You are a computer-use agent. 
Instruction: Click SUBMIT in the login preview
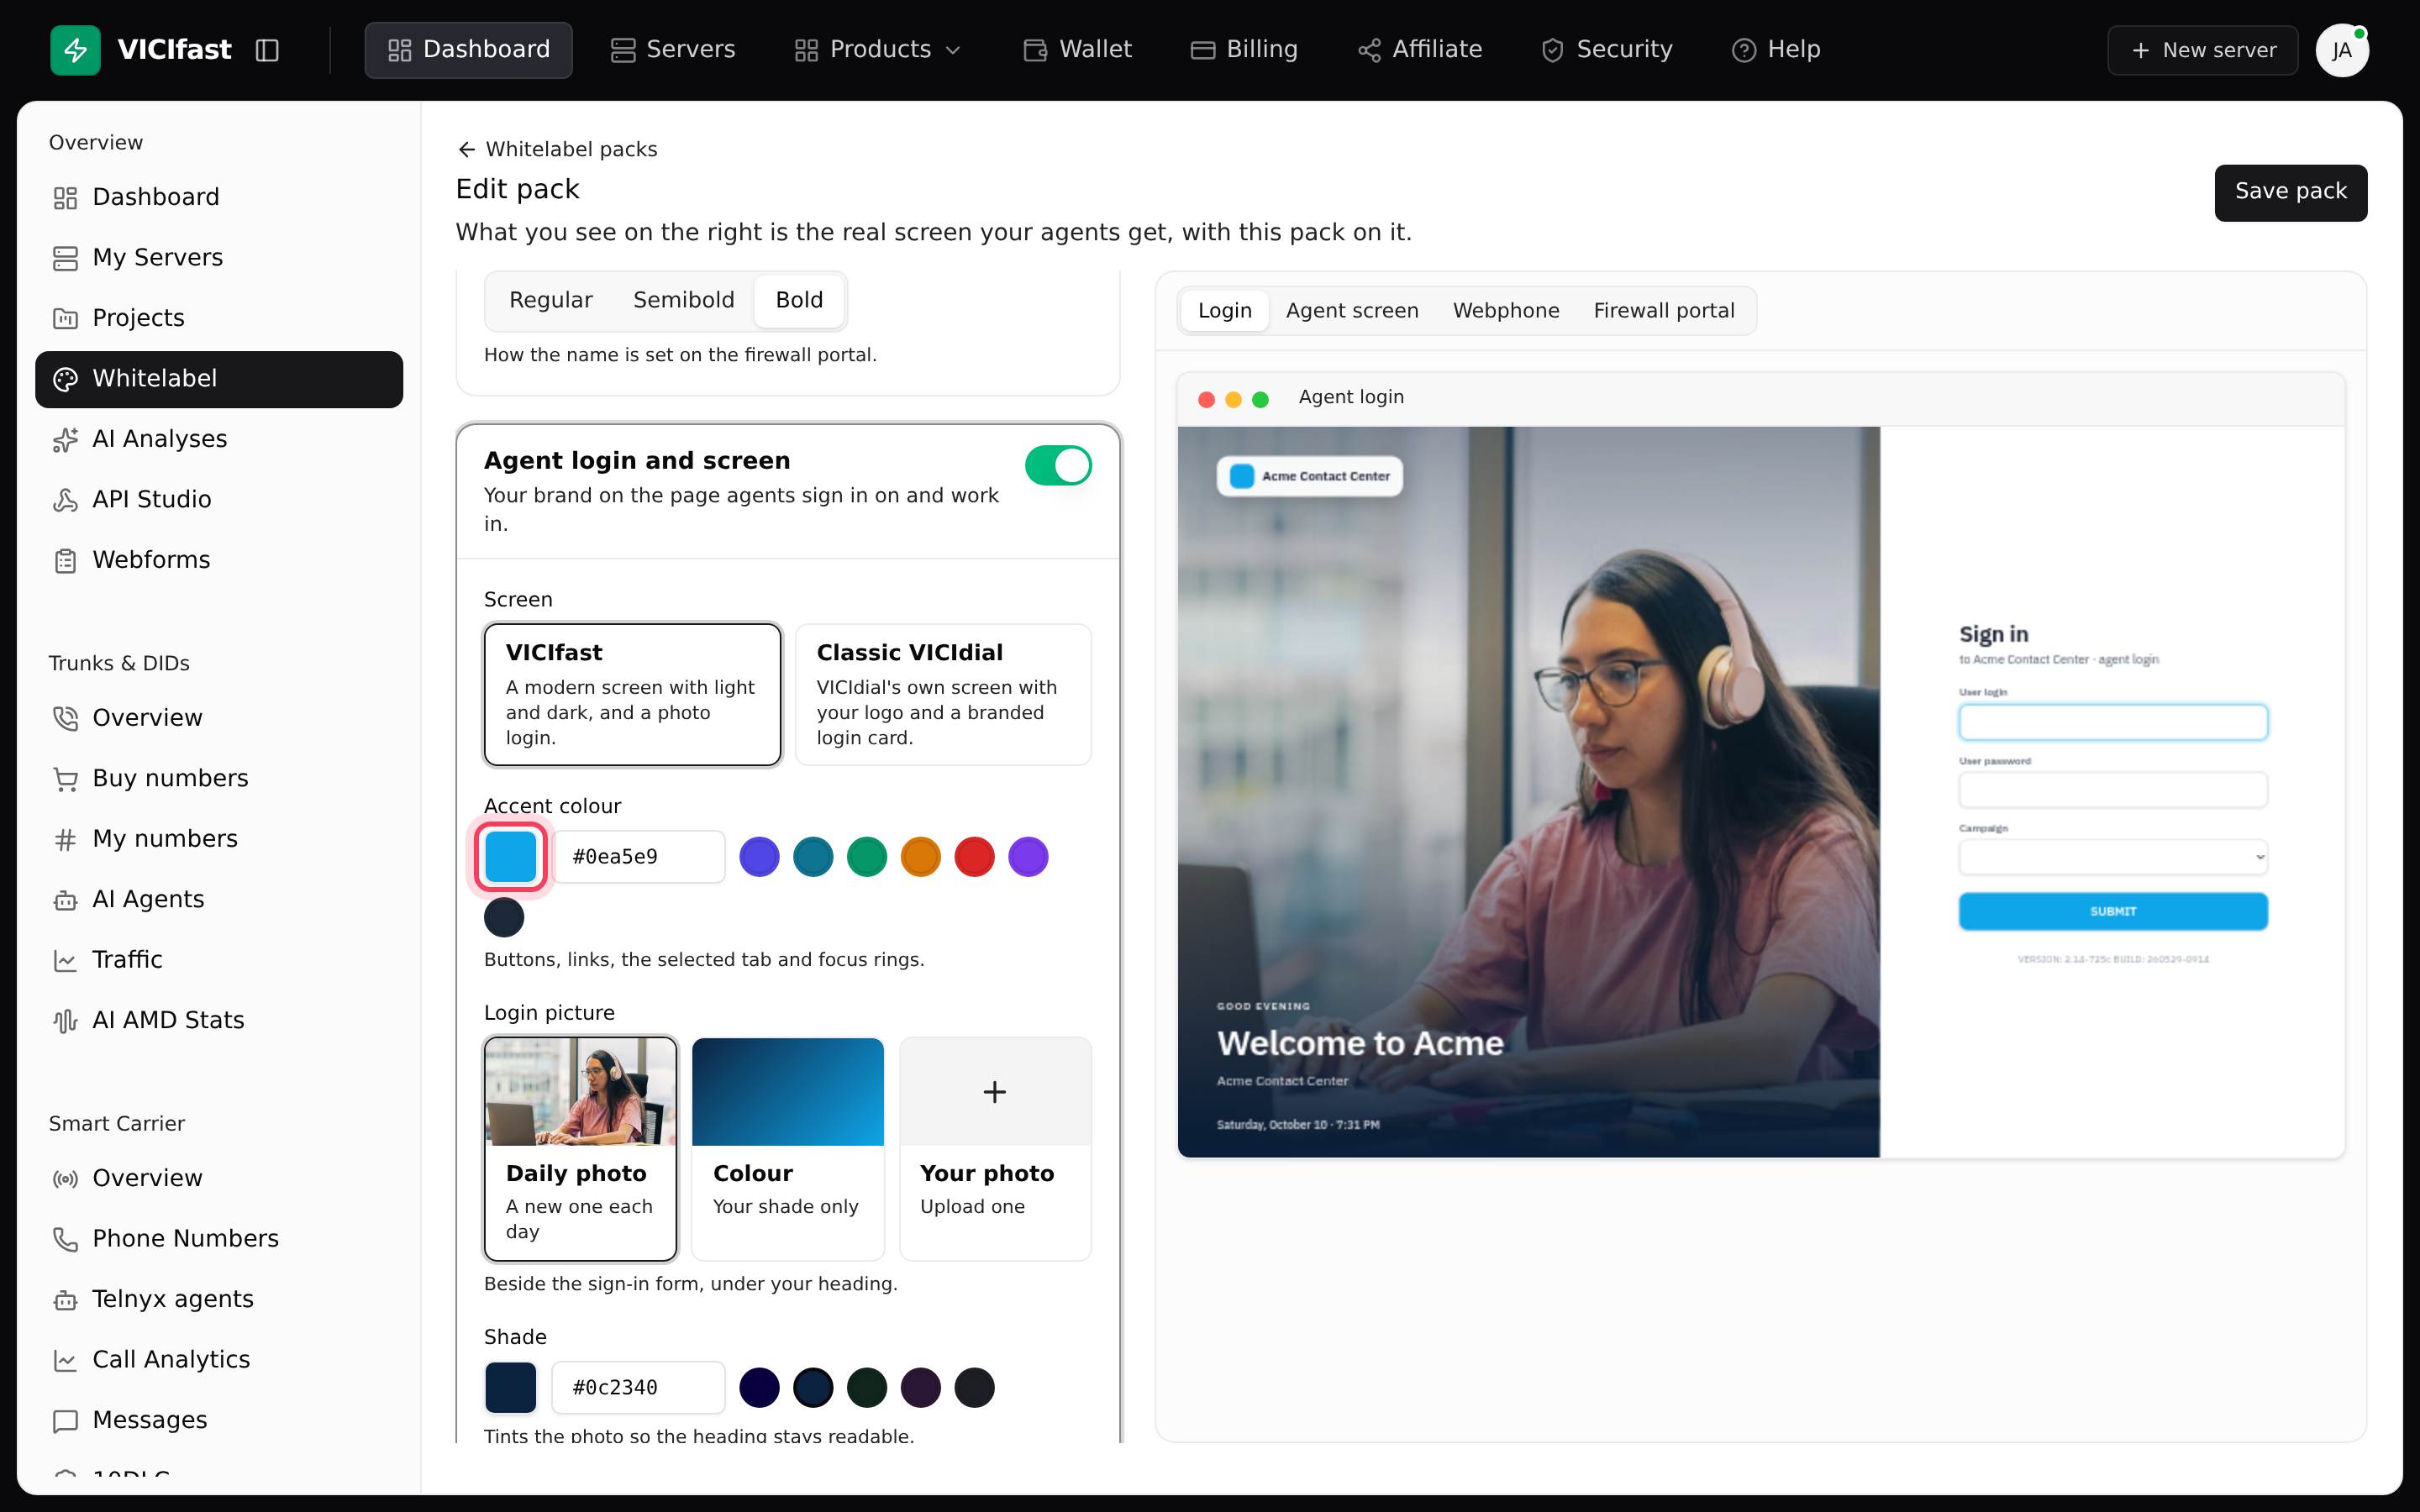pos(2112,912)
